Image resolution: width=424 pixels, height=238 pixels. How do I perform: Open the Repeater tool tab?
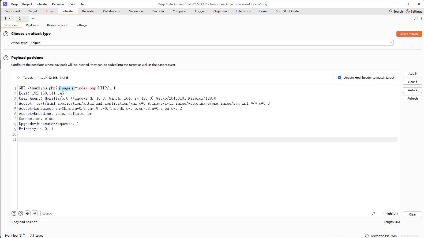pyautogui.click(x=88, y=11)
